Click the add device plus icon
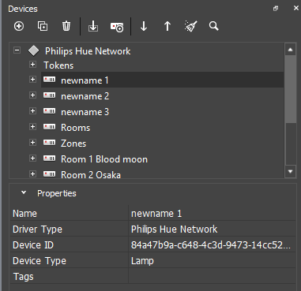Screen dimensions: 301x291 19,26
